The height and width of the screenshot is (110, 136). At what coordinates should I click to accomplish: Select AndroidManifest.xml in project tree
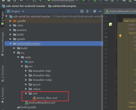(x=40, y=103)
